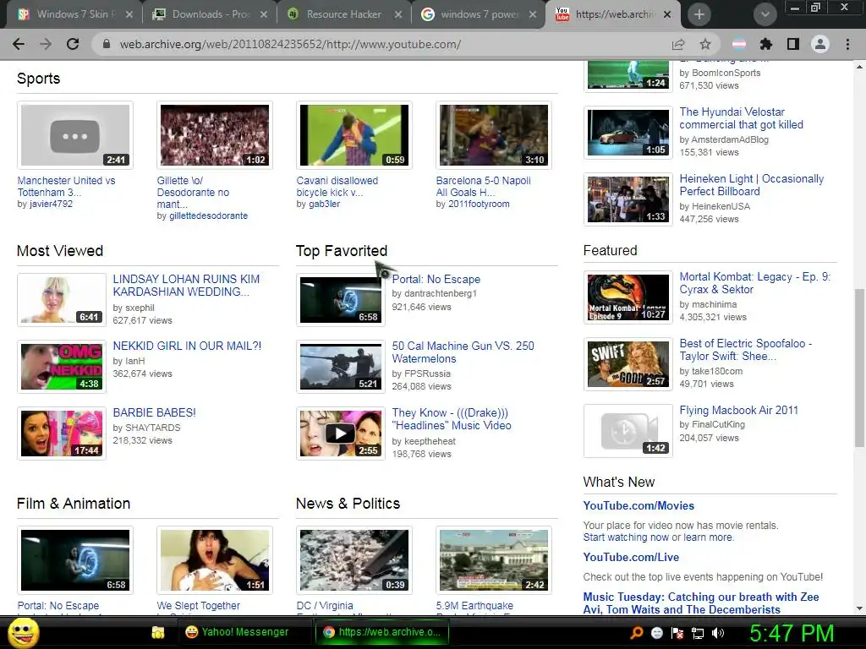Open Flying Macbook Air 2011 link
Image resolution: width=866 pixels, height=649 pixels.
(x=738, y=410)
